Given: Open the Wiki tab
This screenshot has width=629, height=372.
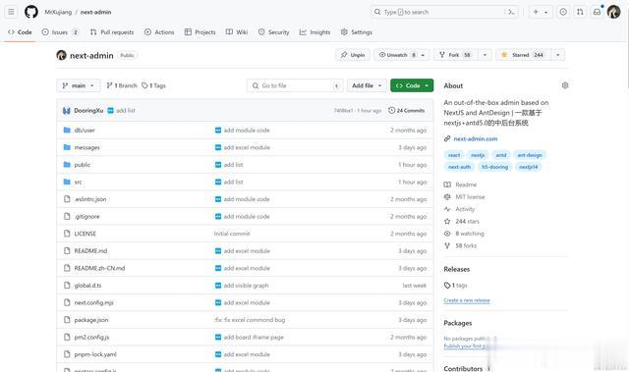Looking at the screenshot, I should (237, 32).
